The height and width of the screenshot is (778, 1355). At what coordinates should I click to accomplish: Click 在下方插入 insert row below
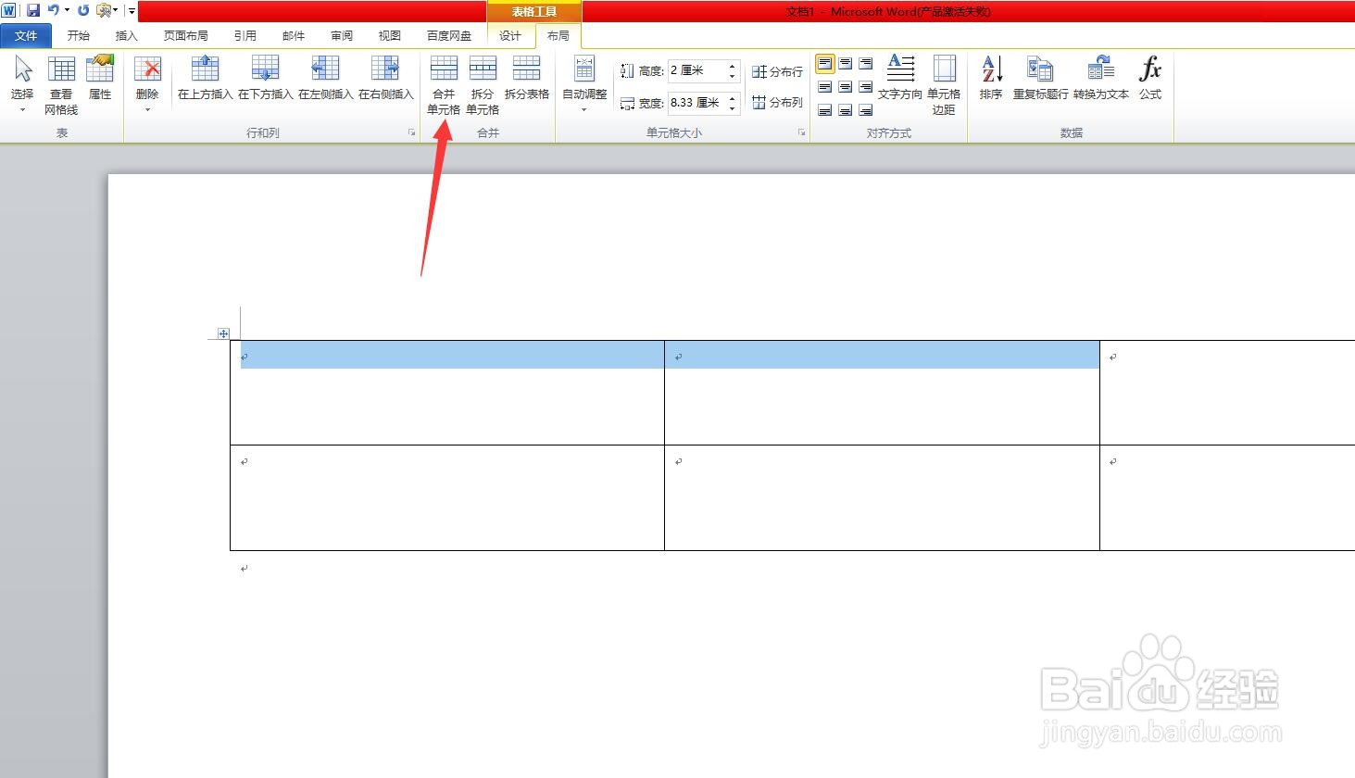265,78
